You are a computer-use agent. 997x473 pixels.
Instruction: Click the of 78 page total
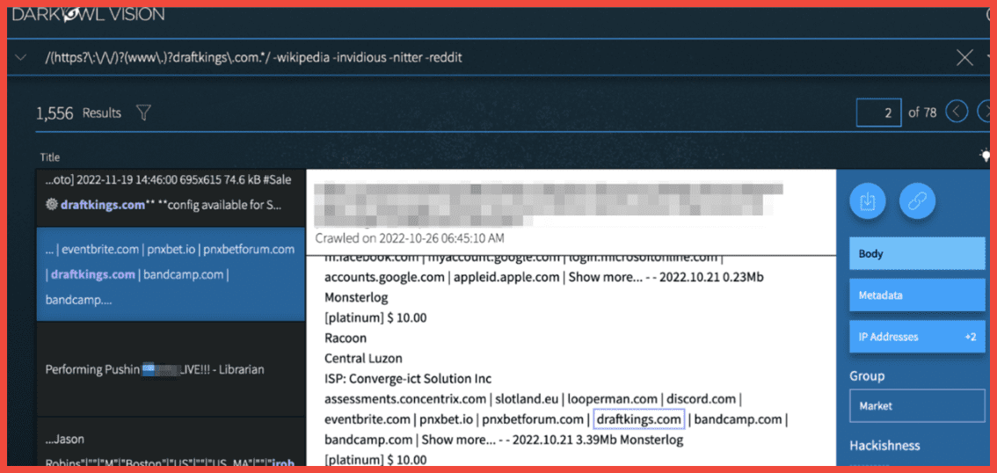click(922, 113)
